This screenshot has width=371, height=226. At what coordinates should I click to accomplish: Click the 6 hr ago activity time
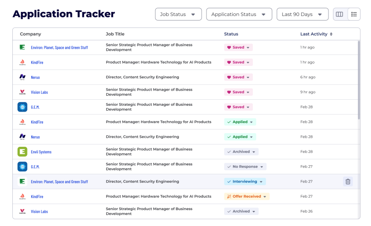pyautogui.click(x=308, y=77)
